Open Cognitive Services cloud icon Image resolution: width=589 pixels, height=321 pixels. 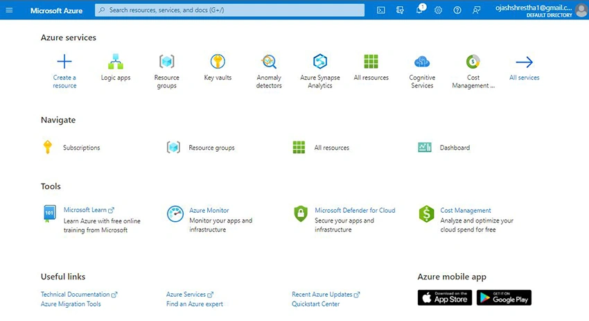pos(422,62)
